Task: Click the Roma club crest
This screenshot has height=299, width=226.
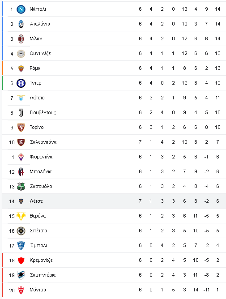Action: (x=21, y=68)
